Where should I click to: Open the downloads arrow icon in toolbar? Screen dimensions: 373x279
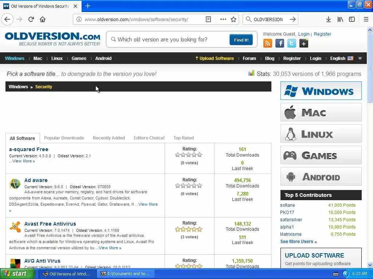pyautogui.click(x=329, y=20)
